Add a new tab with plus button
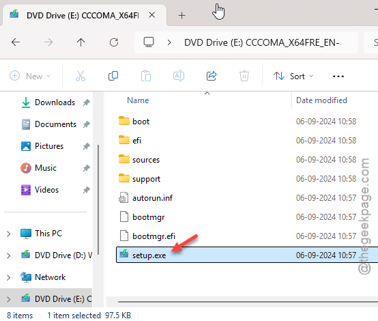 (x=181, y=16)
